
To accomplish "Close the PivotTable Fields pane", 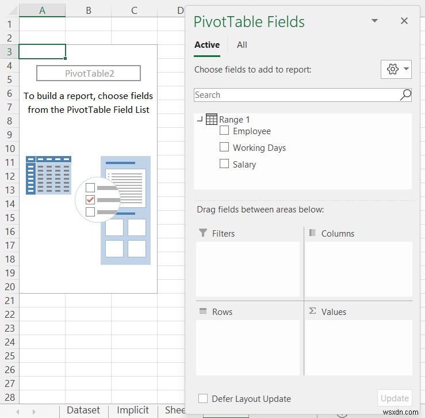I will (x=404, y=21).
